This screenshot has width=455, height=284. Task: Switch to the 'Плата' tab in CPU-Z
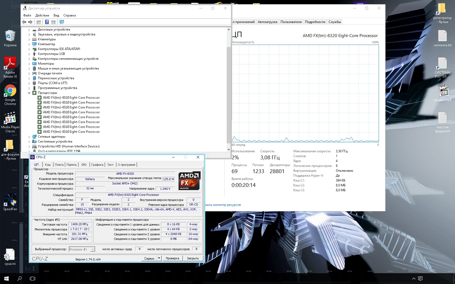click(x=59, y=165)
